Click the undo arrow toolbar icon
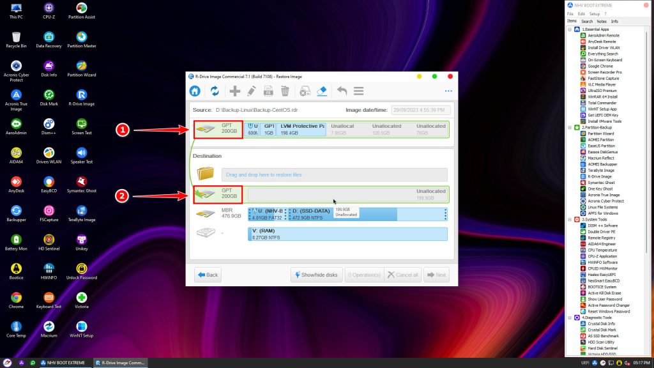Screen dimensions: 654x368 pos(342,91)
